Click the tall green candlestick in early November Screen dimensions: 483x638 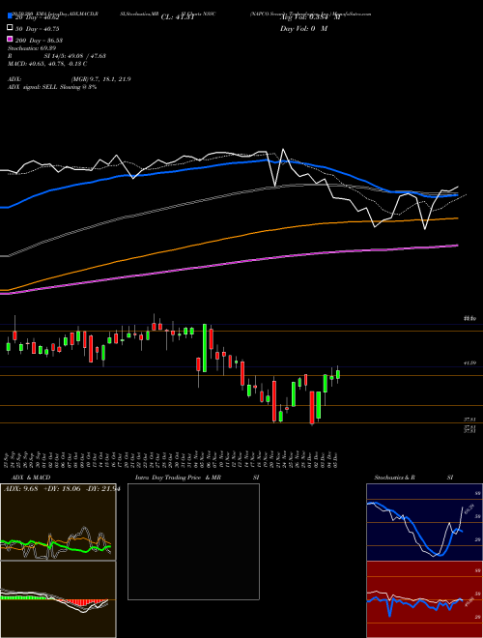pyautogui.click(x=205, y=348)
